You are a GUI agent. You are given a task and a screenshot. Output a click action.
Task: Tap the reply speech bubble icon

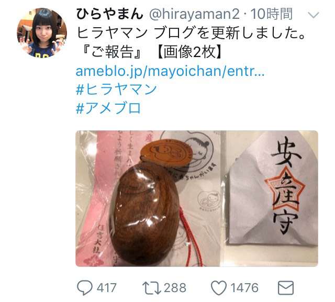[x=85, y=288]
